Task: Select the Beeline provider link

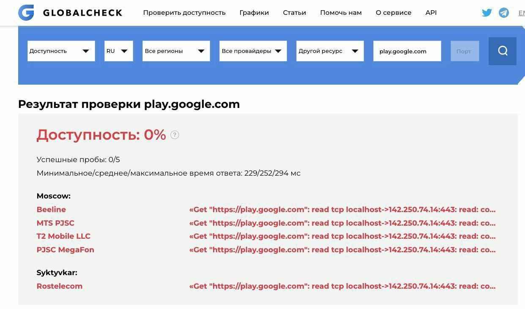Action: (51, 210)
